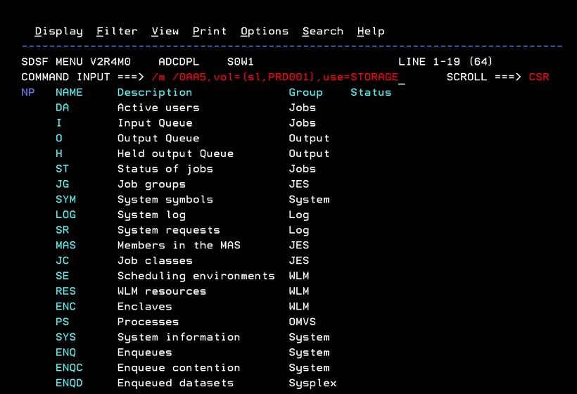Select the H held output entry

tap(59, 153)
